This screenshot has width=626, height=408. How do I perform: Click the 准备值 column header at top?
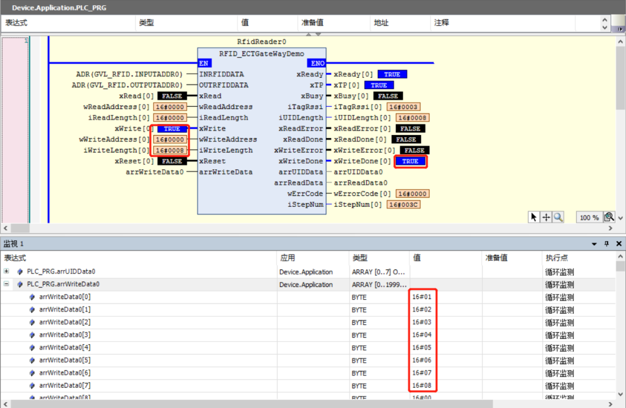coord(312,23)
